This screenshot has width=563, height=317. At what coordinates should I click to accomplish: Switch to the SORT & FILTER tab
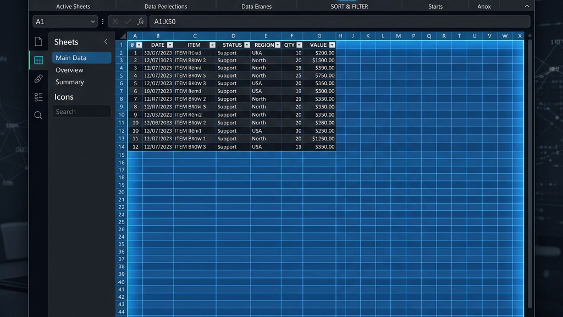click(x=349, y=7)
